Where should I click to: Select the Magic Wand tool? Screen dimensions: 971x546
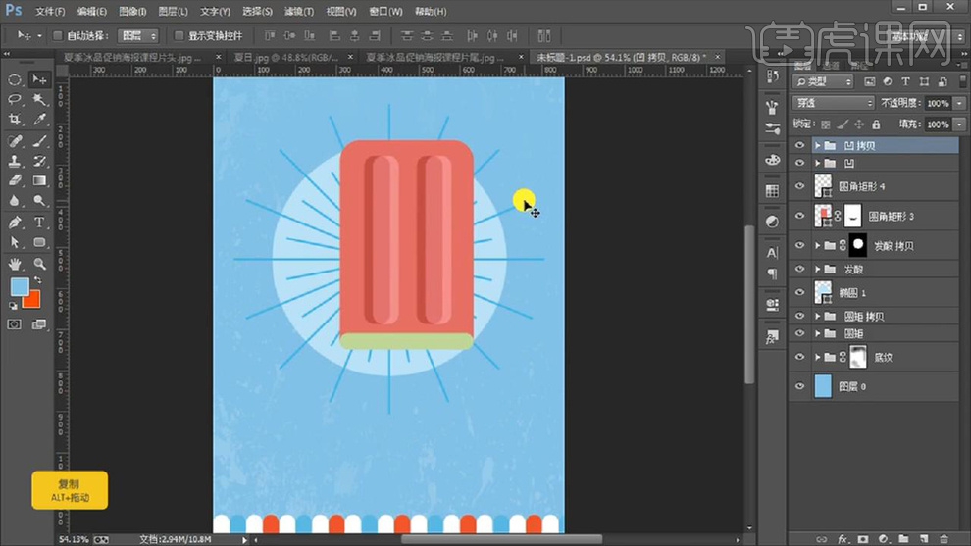(x=40, y=99)
